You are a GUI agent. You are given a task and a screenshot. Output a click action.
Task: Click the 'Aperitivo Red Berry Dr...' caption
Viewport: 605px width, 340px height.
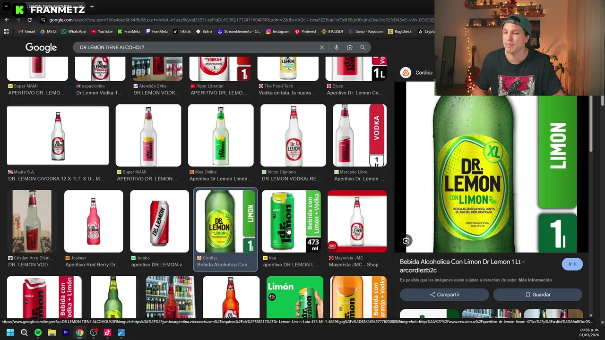(x=93, y=265)
